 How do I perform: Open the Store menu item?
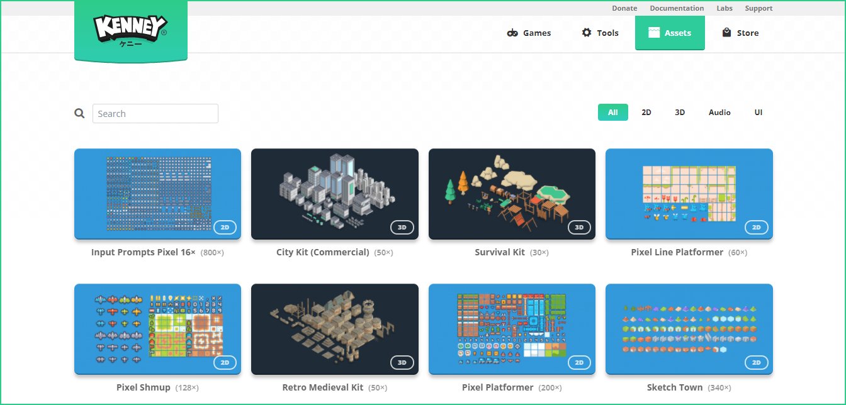point(740,33)
